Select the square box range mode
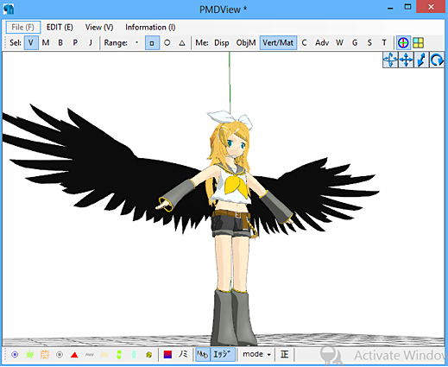The image size is (448, 367). click(152, 43)
